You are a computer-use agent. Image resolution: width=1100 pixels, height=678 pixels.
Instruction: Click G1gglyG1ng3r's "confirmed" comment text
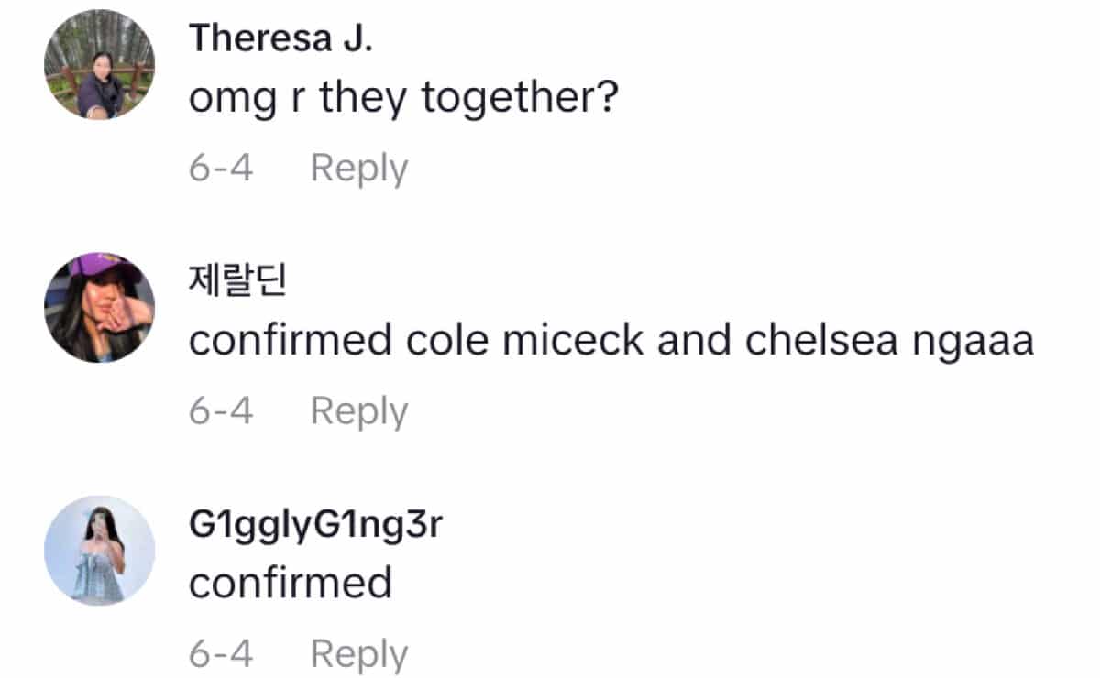(290, 583)
